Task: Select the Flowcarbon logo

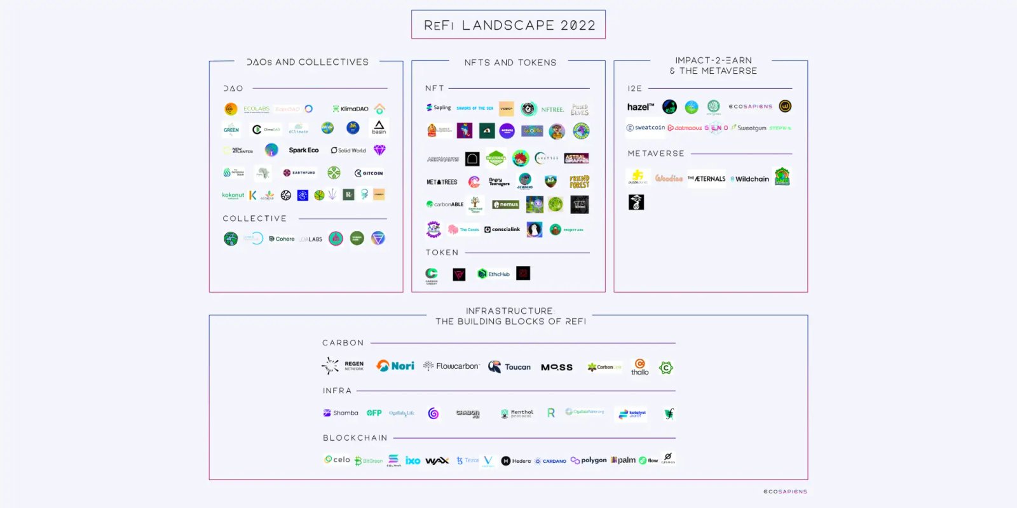Action: (x=451, y=366)
